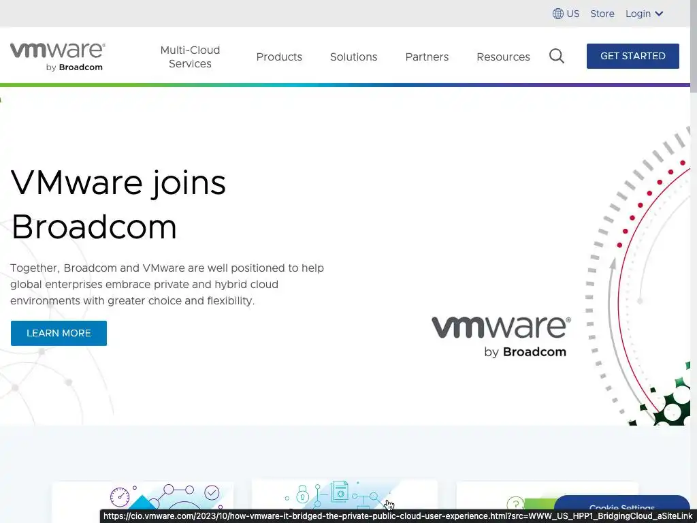Open the Resources menu
697x523 pixels.
[x=503, y=57]
